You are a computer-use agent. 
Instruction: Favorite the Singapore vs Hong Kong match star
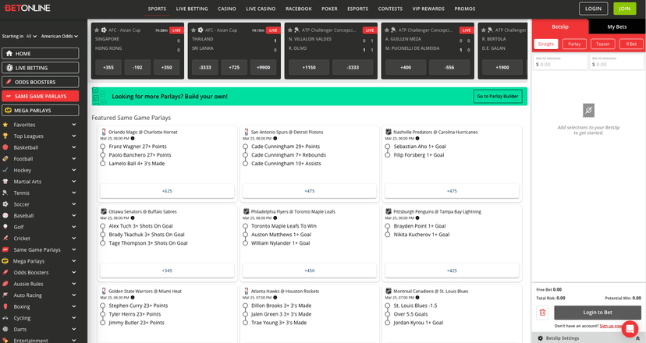[x=97, y=30]
